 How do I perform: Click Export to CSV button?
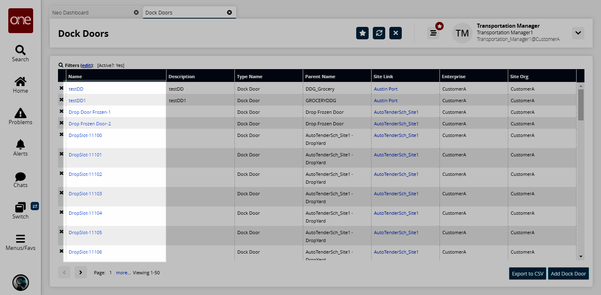[528, 273]
